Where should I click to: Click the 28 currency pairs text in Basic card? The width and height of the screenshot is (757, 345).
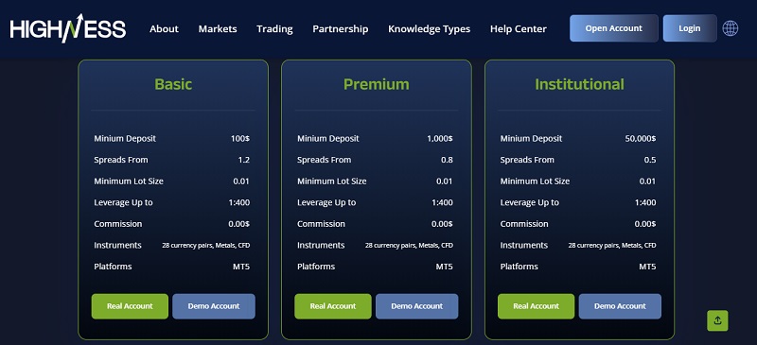206,245
